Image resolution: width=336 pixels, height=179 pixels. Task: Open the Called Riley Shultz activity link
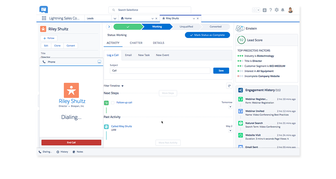pyautogui.click(x=122, y=126)
